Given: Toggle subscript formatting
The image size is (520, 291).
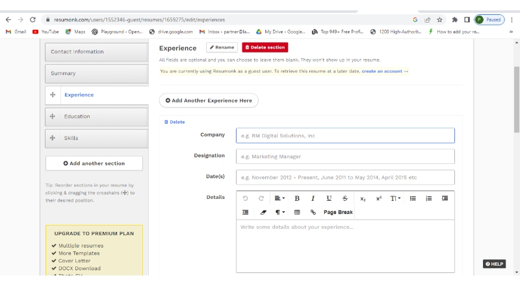Looking at the screenshot, I should [x=363, y=198].
